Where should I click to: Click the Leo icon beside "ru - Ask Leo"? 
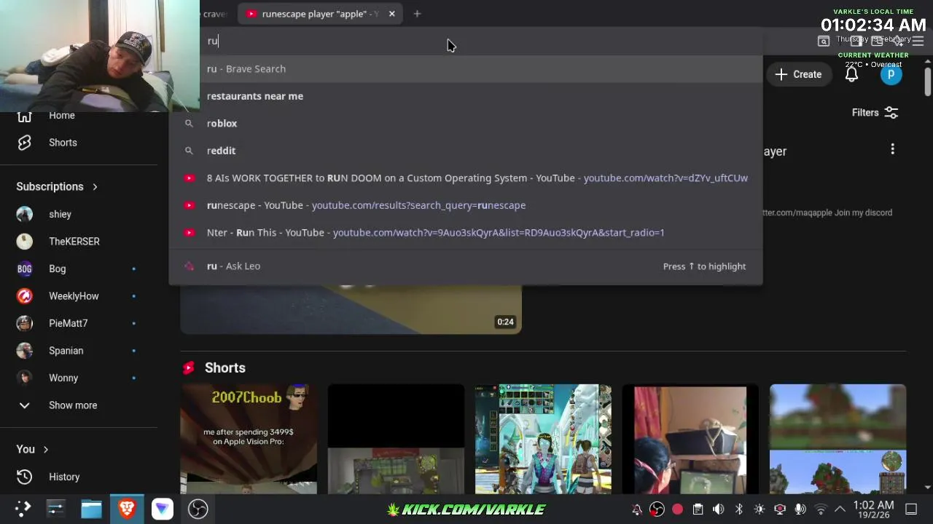[189, 266]
